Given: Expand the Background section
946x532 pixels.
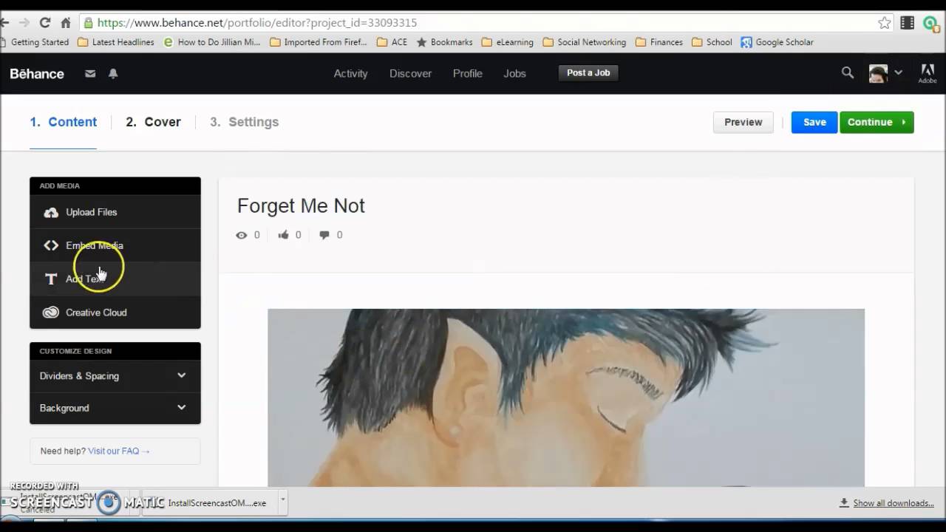Looking at the screenshot, I should pos(115,408).
